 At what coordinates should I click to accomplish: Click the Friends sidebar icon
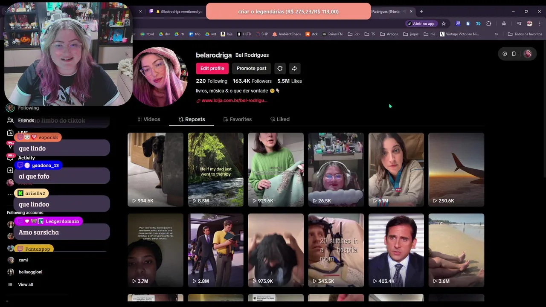(10, 121)
